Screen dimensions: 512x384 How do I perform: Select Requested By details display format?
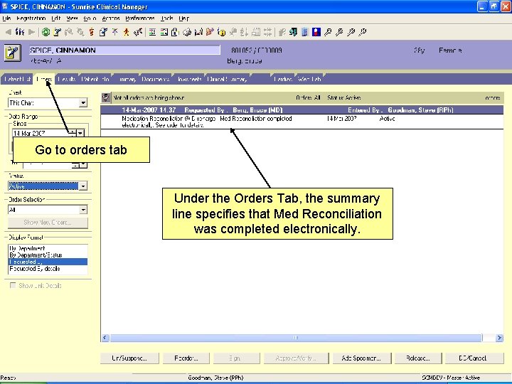48,269
